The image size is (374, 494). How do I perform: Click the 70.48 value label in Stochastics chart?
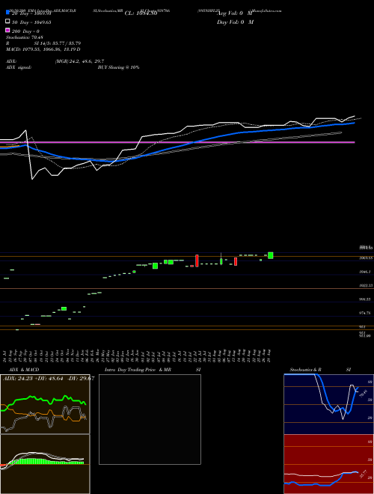tap(364, 393)
